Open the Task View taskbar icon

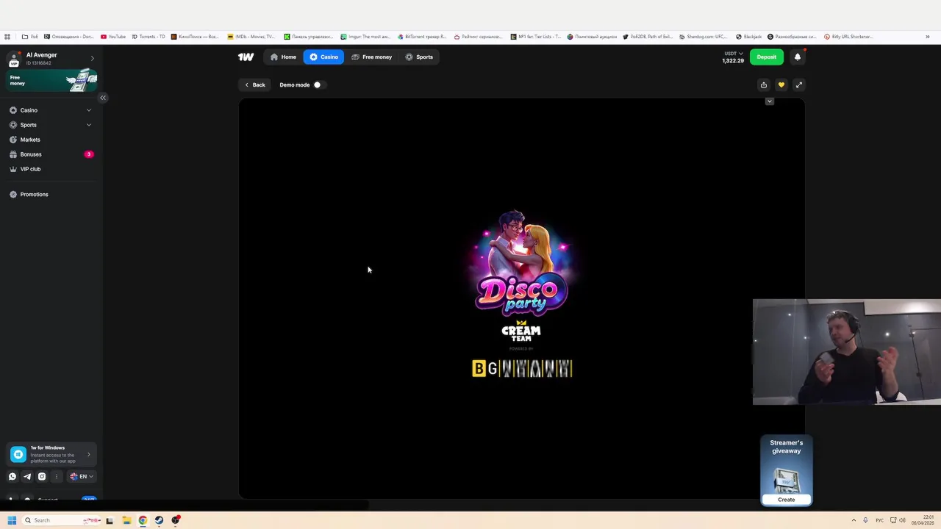coord(110,520)
